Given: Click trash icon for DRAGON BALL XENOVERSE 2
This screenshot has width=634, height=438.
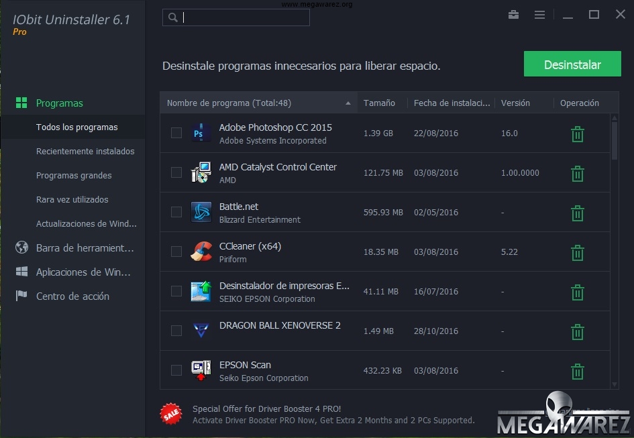Looking at the screenshot, I should [x=578, y=331].
